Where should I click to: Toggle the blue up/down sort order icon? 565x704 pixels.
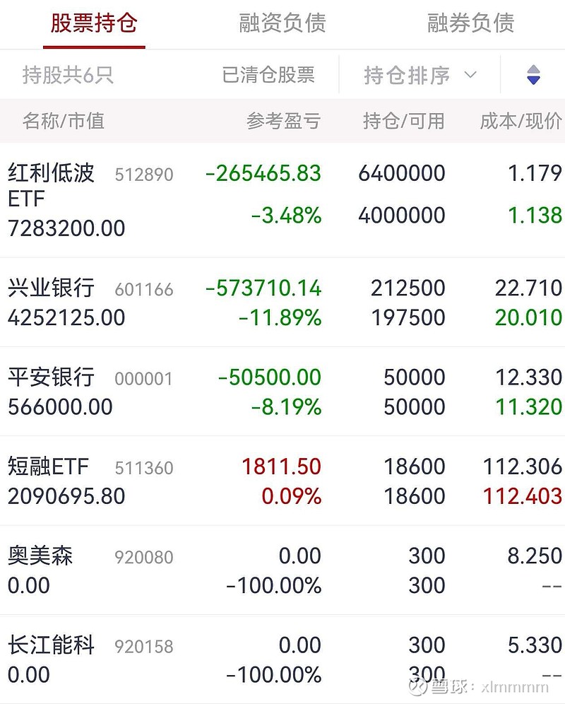tap(533, 75)
